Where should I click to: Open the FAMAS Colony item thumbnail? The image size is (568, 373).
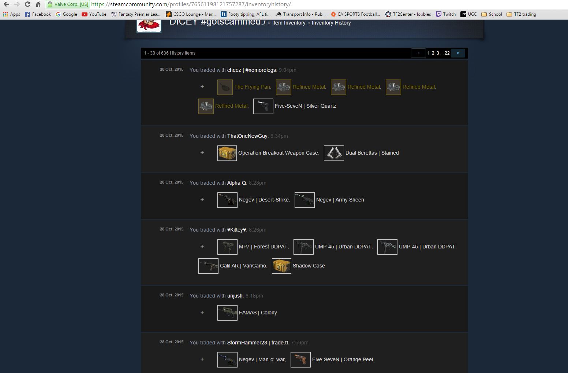[227, 313]
